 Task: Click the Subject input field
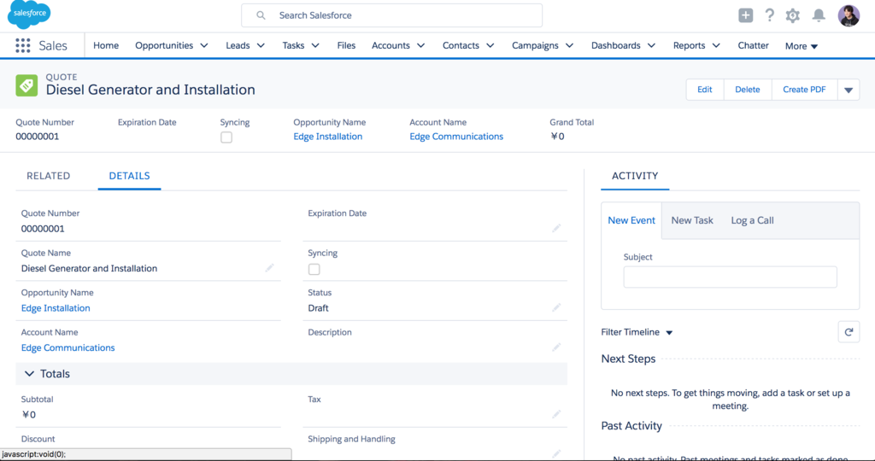pos(730,277)
